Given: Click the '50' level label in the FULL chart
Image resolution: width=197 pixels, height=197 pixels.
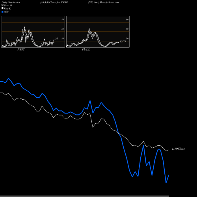Looking at the screenshot, I should (127, 29).
